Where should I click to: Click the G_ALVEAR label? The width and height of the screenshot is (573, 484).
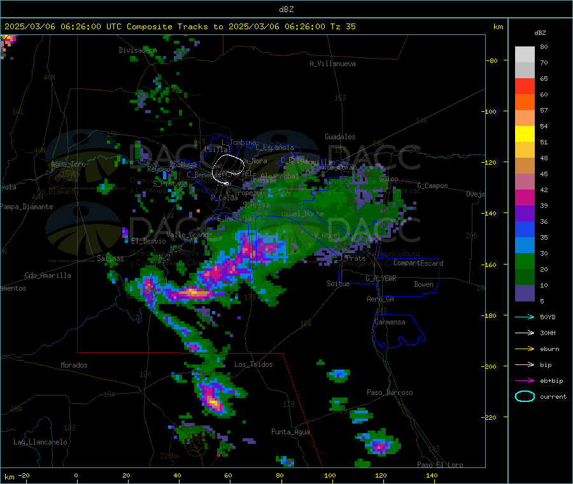[x=381, y=279]
